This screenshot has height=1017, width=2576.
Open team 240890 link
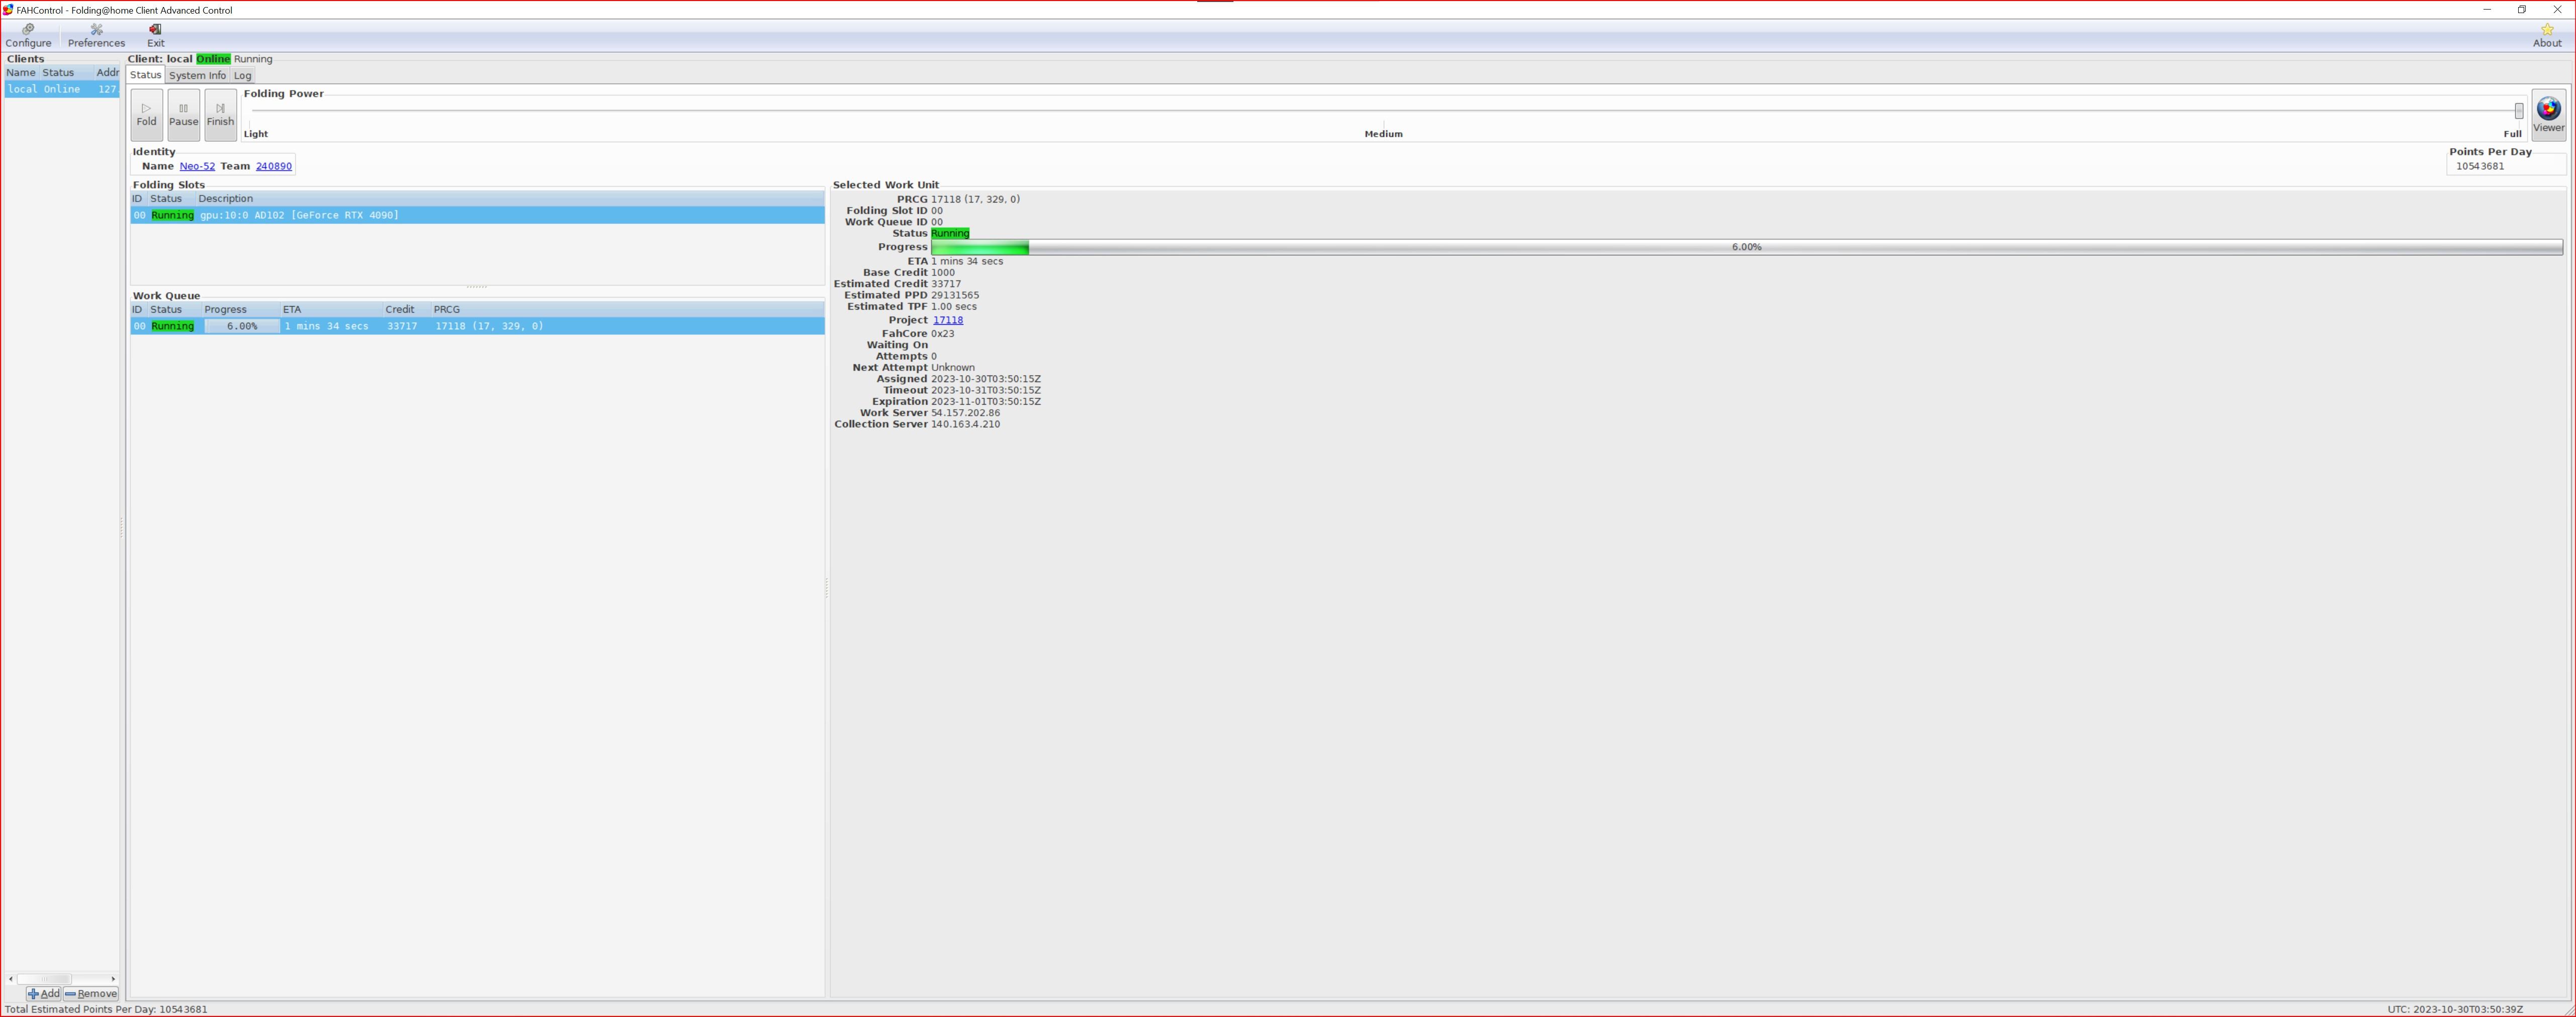(273, 166)
